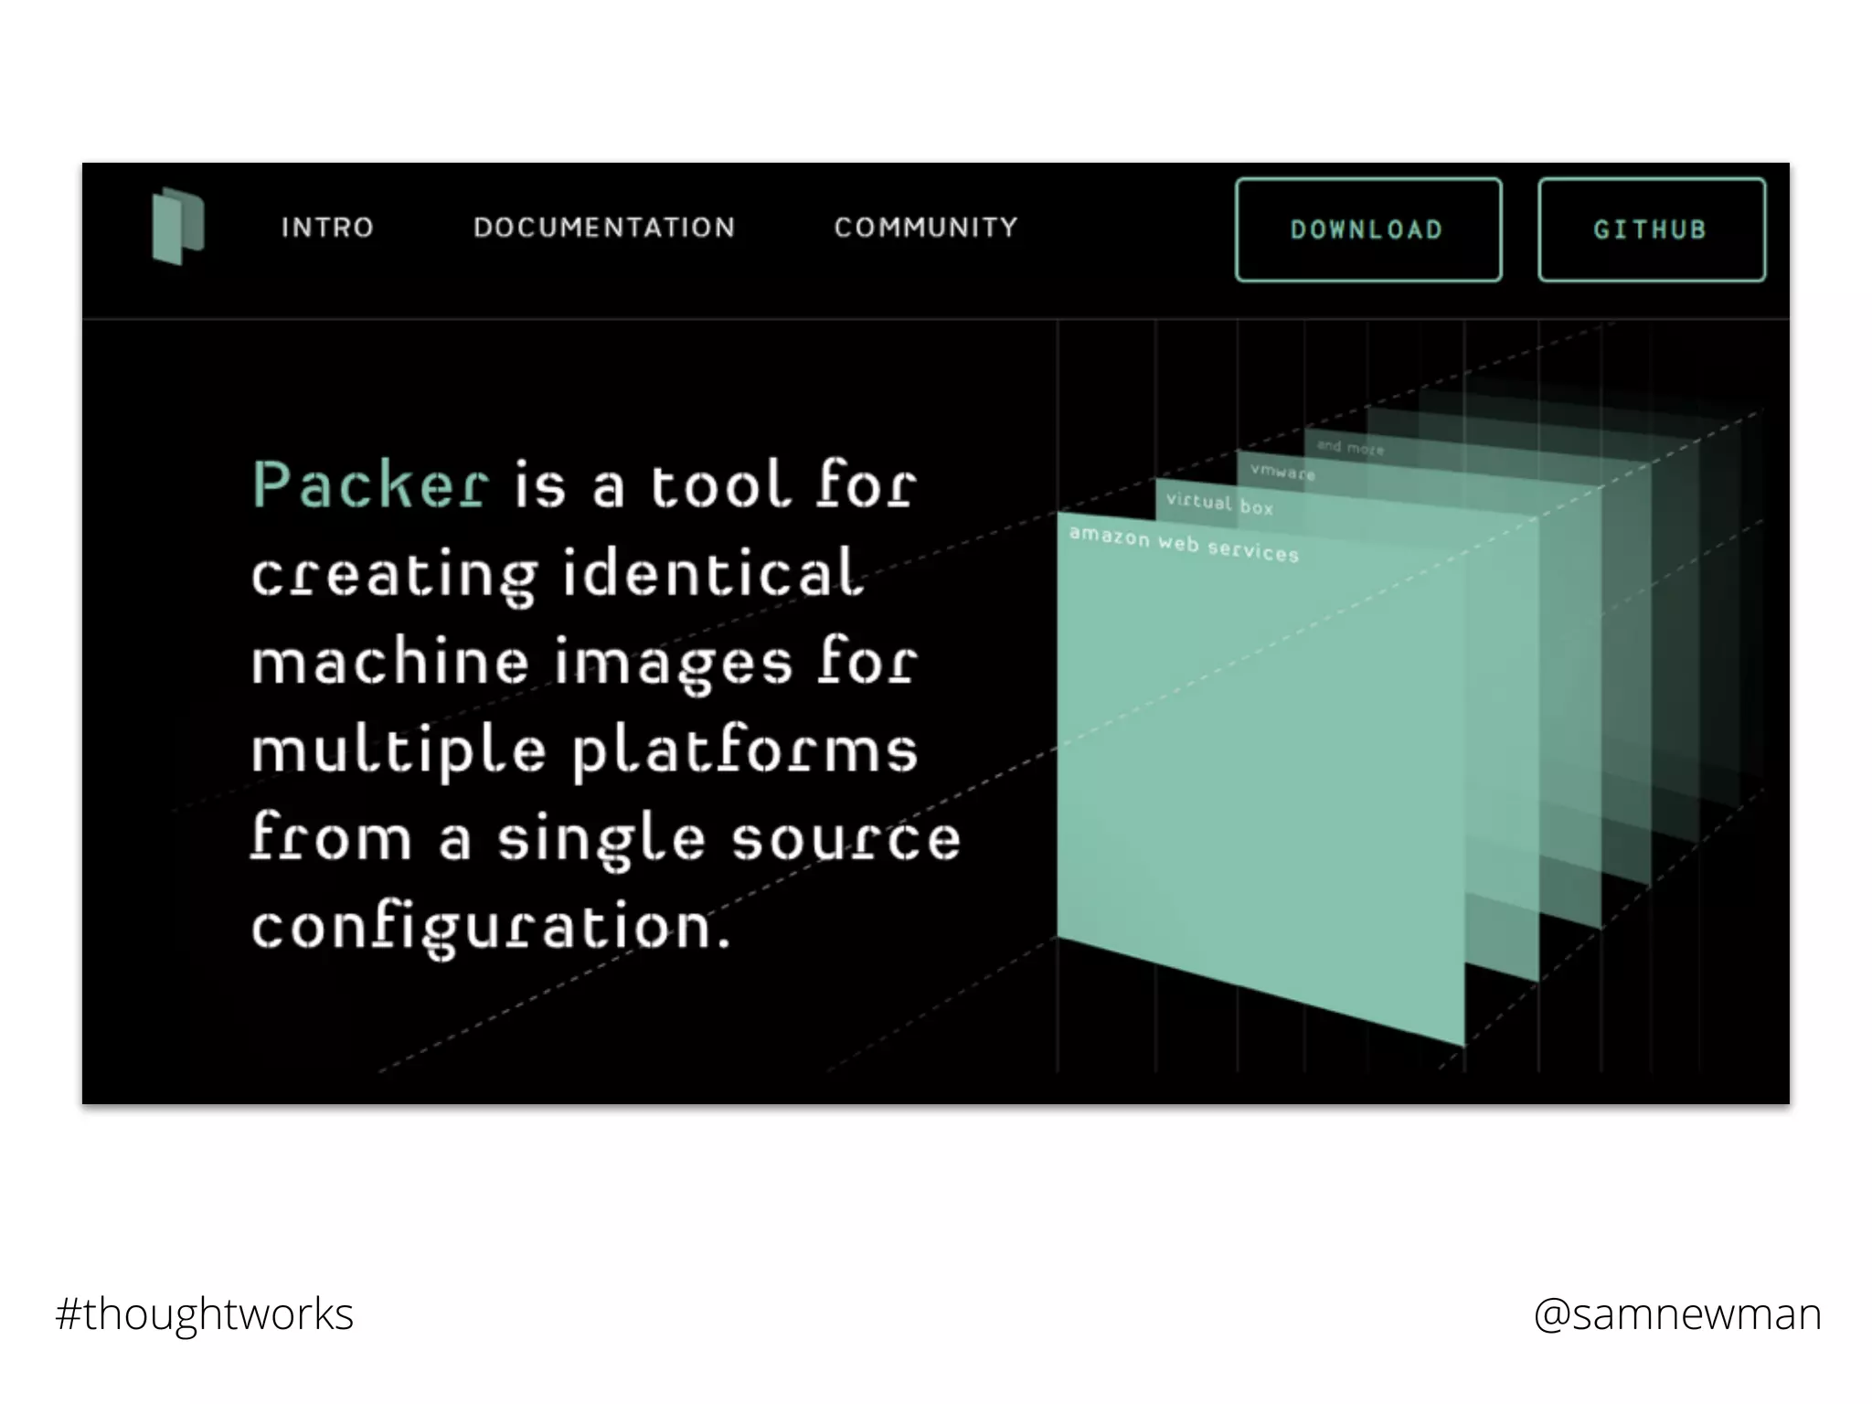The image size is (1872, 1404).
Task: Open the COMMUNITY menu item
Action: pos(926,228)
